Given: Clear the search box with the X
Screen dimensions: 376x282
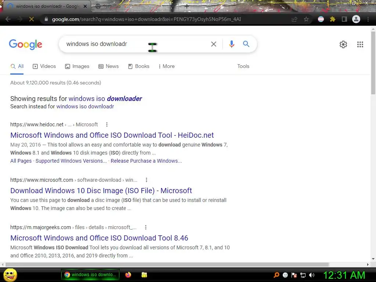Looking at the screenshot, I should [x=214, y=44].
